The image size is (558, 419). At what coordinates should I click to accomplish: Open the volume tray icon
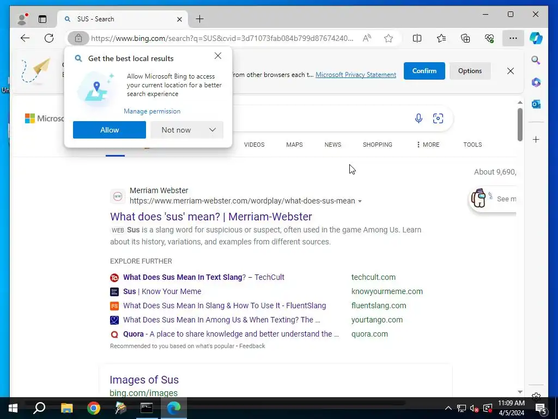pyautogui.click(x=474, y=408)
